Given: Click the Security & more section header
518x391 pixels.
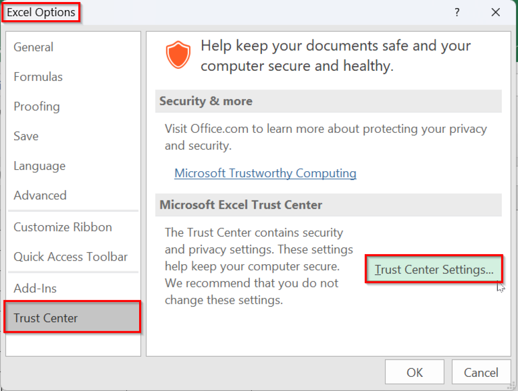Looking at the screenshot, I should 205,101.
